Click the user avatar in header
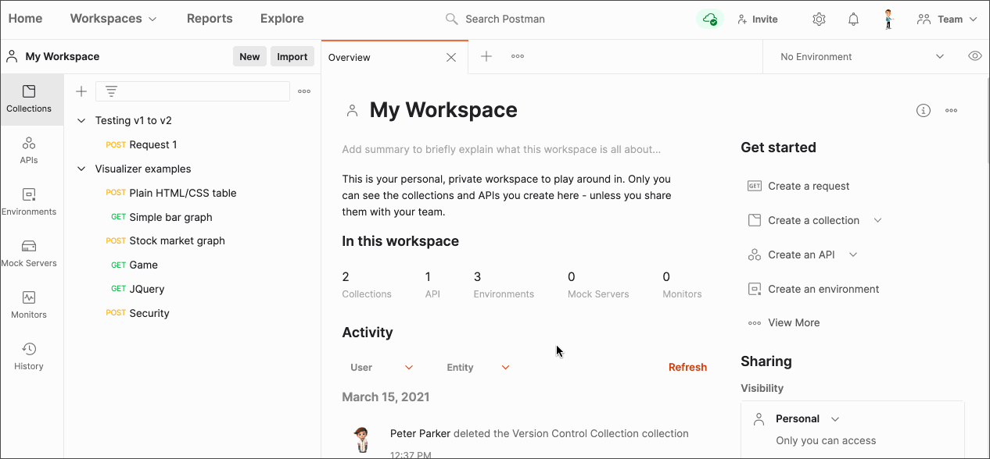This screenshot has height=459, width=990. pyautogui.click(x=888, y=20)
